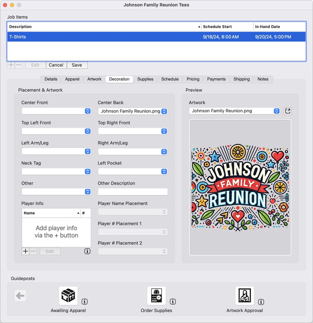Add a player with the plus button
313x323 pixels.
[26, 251]
